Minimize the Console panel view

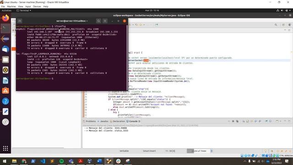tap(285, 121)
